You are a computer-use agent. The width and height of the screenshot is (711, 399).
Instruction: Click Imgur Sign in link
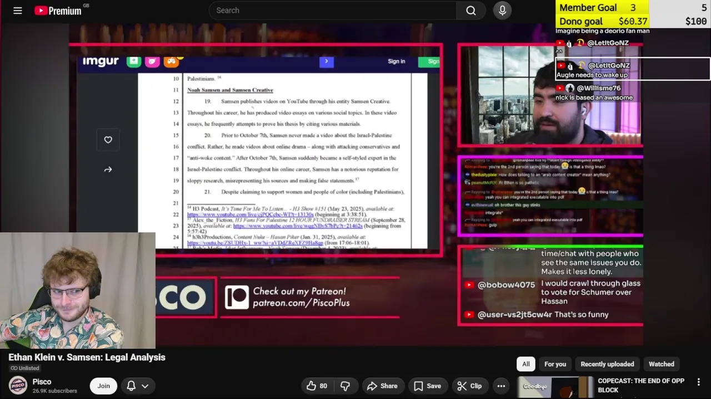tap(396, 62)
